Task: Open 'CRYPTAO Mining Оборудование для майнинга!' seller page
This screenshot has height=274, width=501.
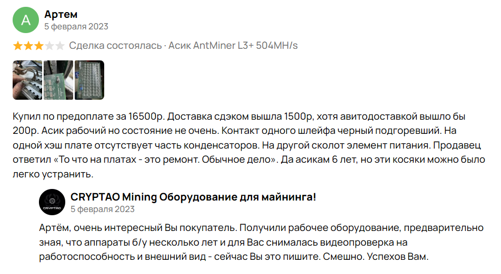Action: 193,197
